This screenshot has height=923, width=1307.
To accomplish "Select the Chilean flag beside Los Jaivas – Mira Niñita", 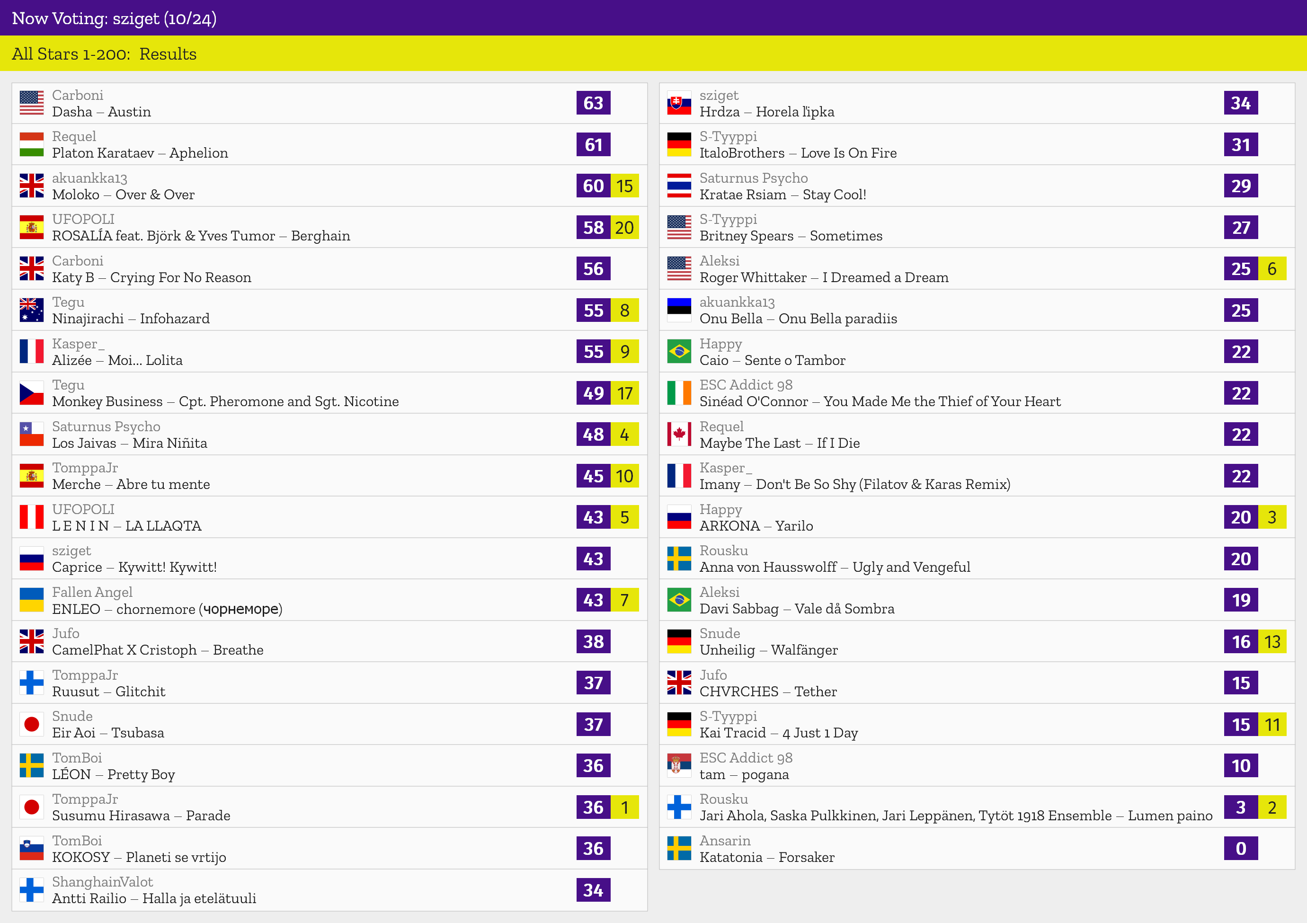I will [x=31, y=434].
